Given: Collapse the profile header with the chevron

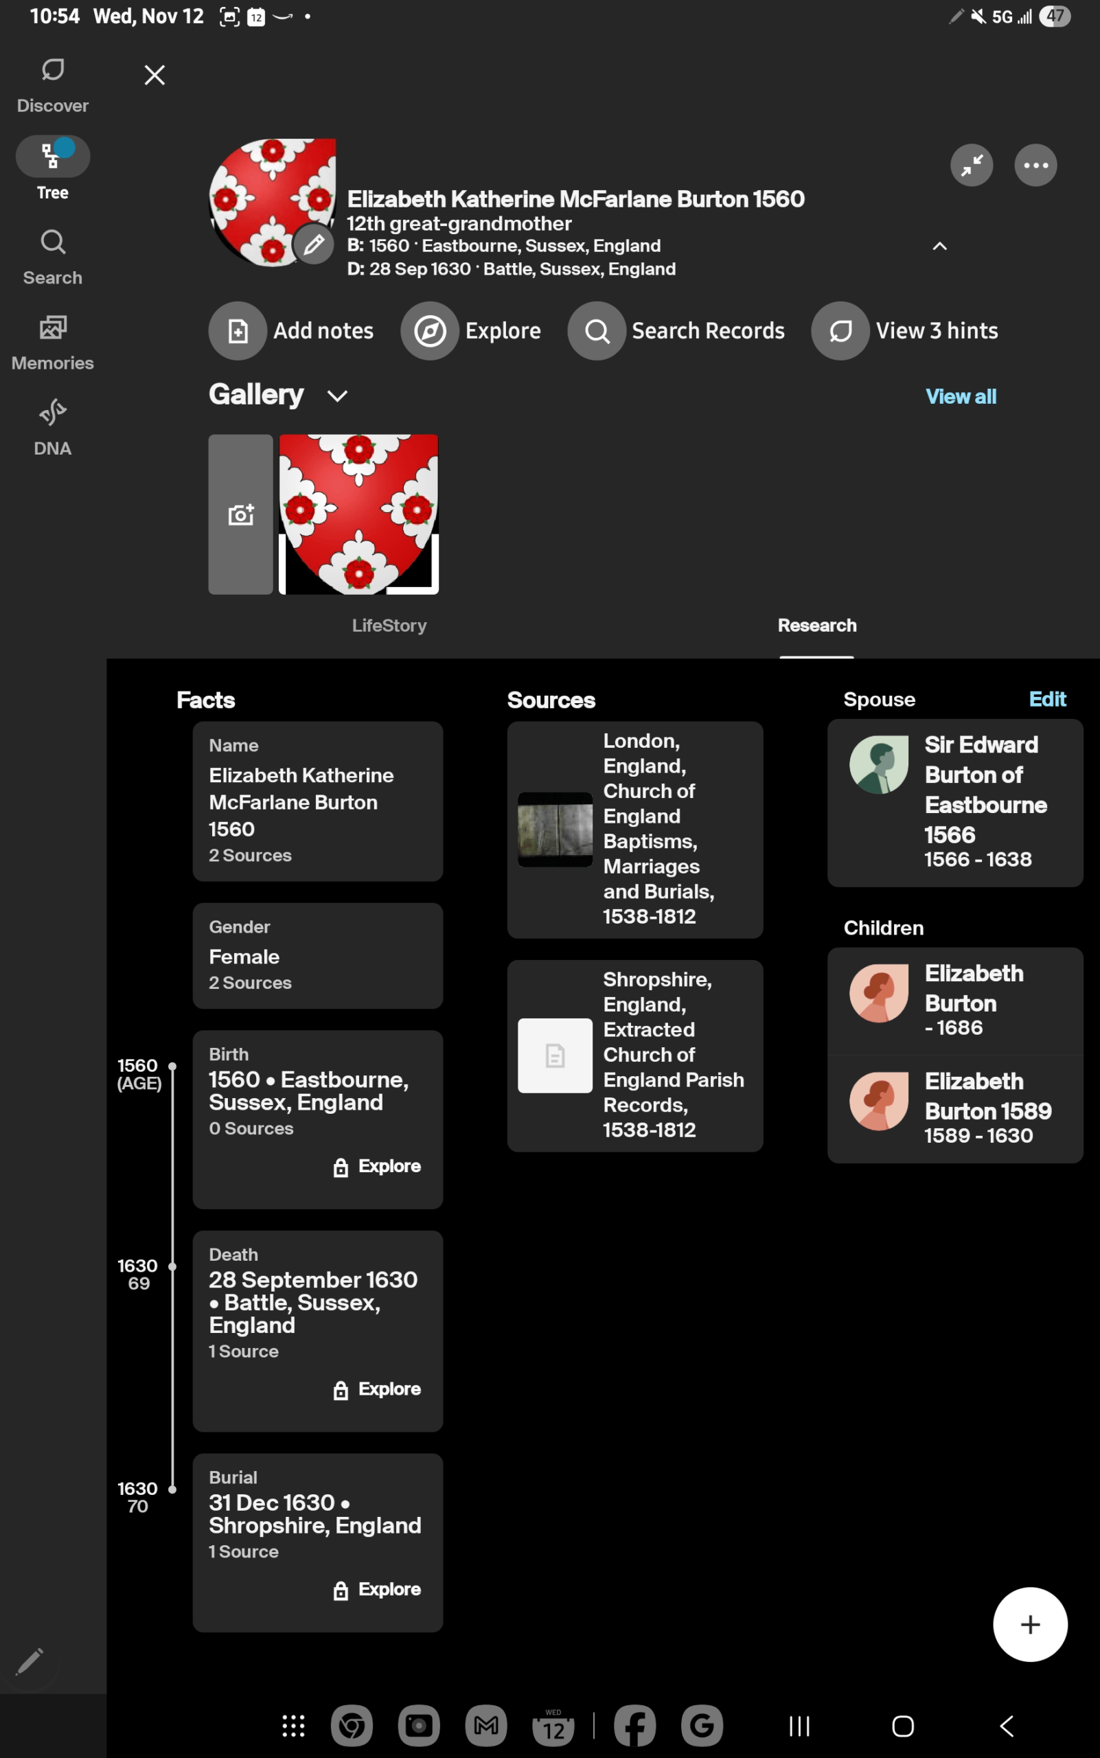Looking at the screenshot, I should coord(939,246).
